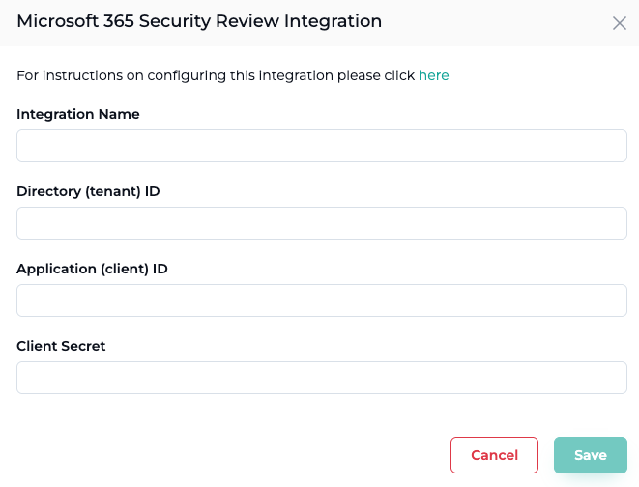Hit the teal Save button
This screenshot has width=639, height=487.
[590, 455]
